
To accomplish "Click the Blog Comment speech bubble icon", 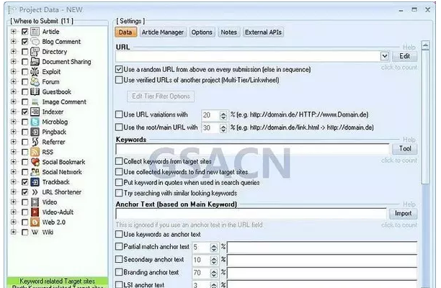I will tap(35, 42).
